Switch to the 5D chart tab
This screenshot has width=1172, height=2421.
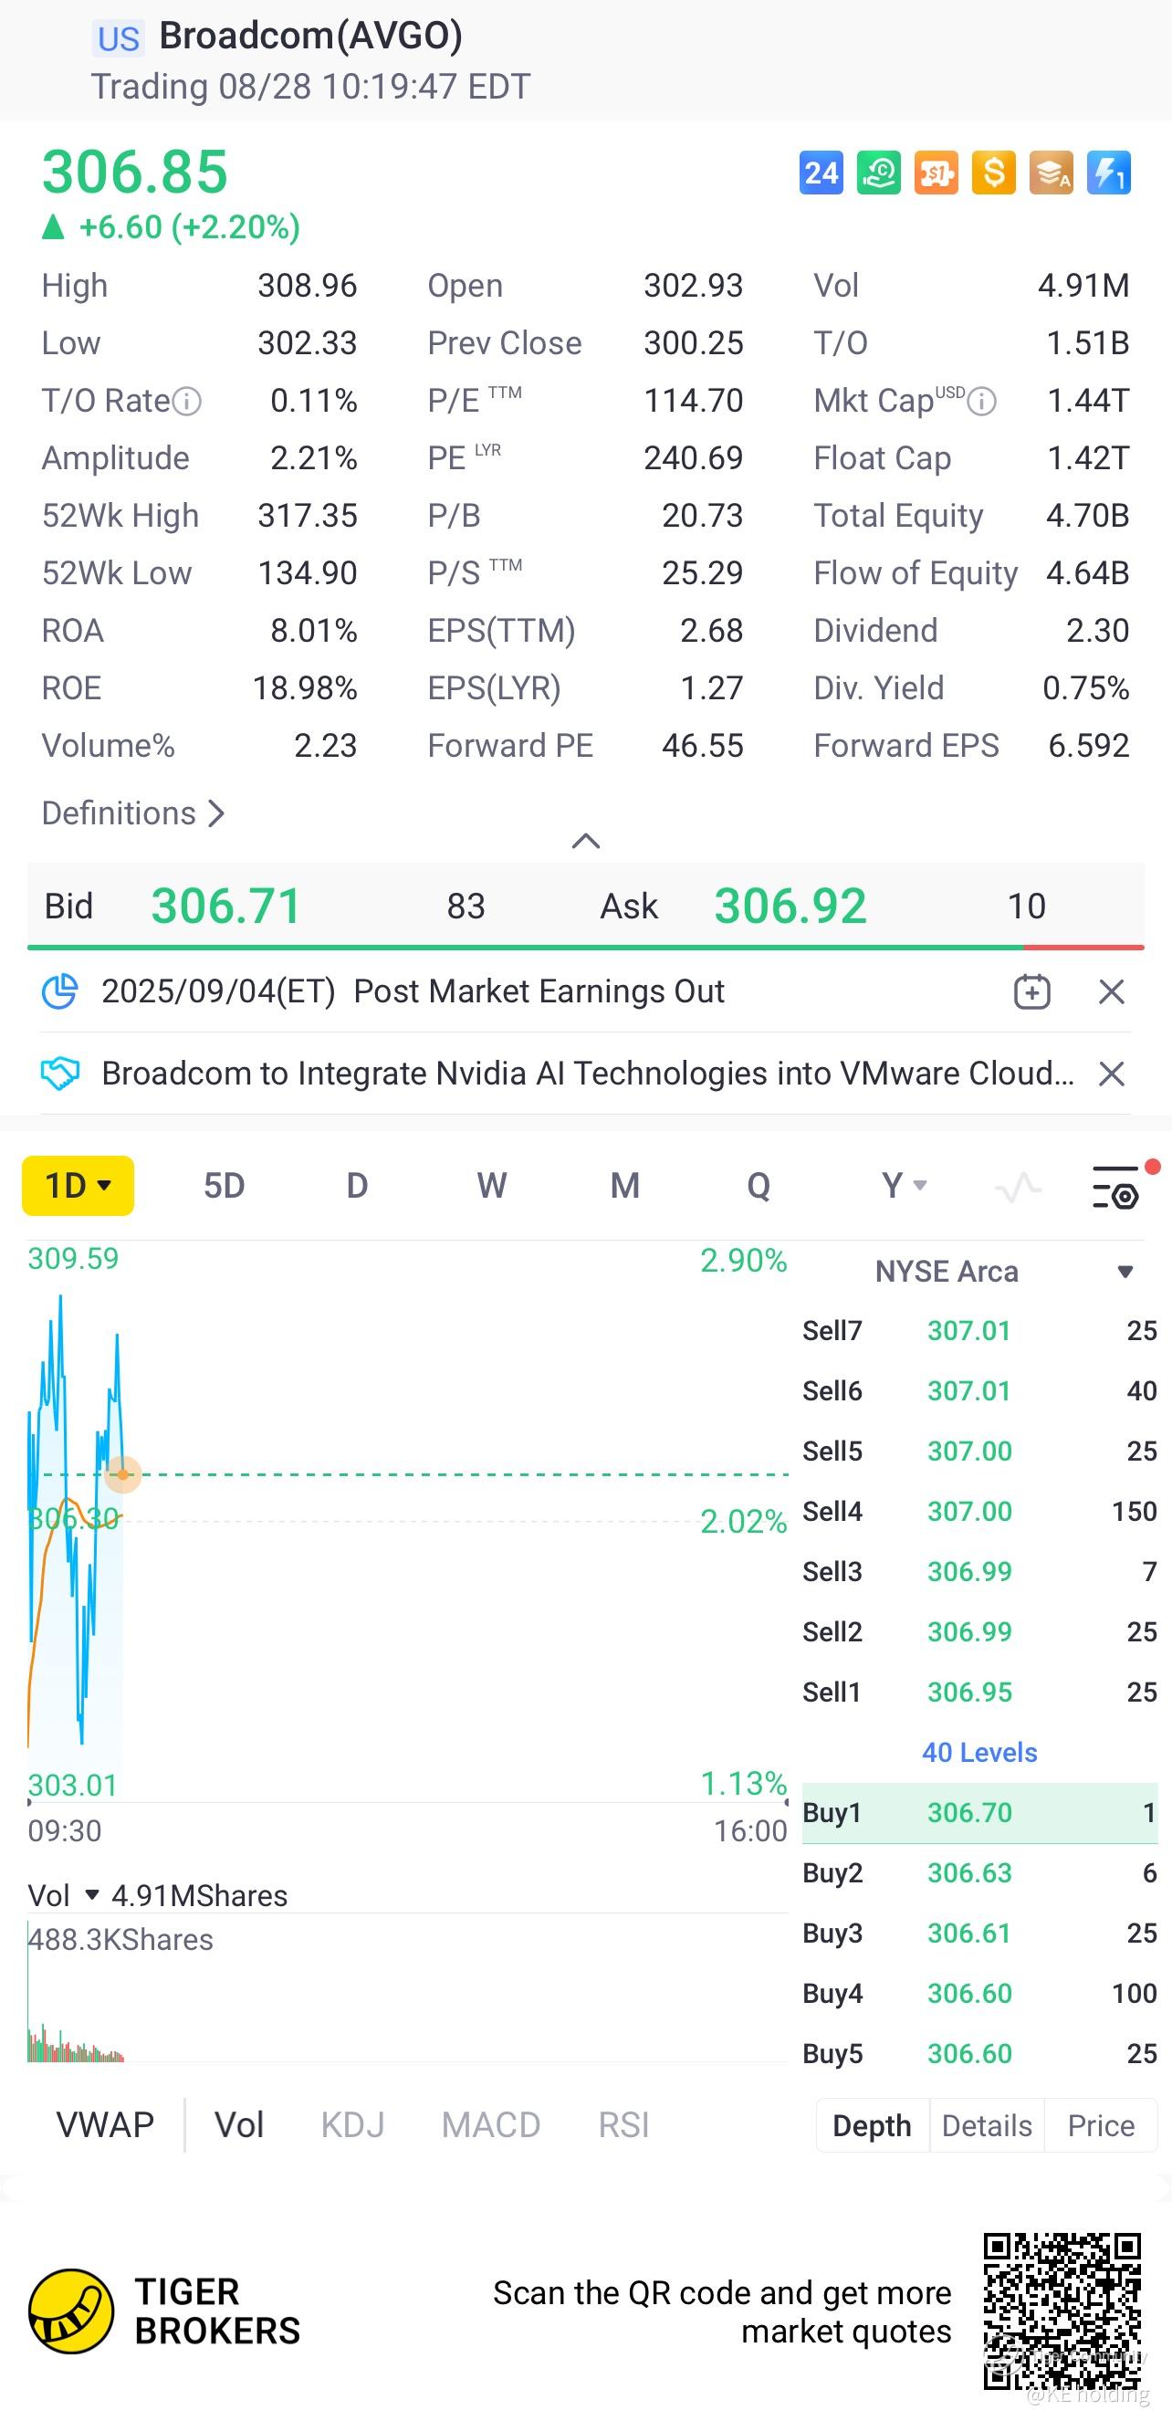[x=224, y=1186]
